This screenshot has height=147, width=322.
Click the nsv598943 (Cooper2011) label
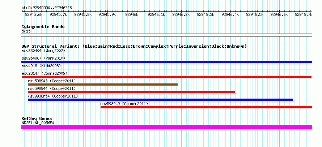52,81
